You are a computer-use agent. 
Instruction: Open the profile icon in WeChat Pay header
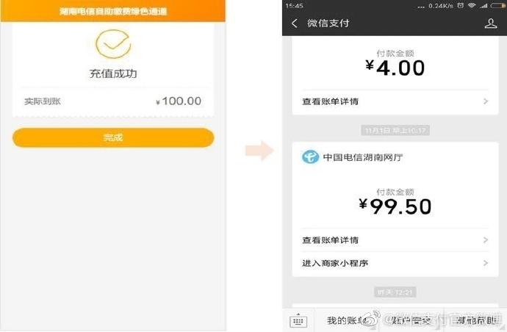point(491,24)
